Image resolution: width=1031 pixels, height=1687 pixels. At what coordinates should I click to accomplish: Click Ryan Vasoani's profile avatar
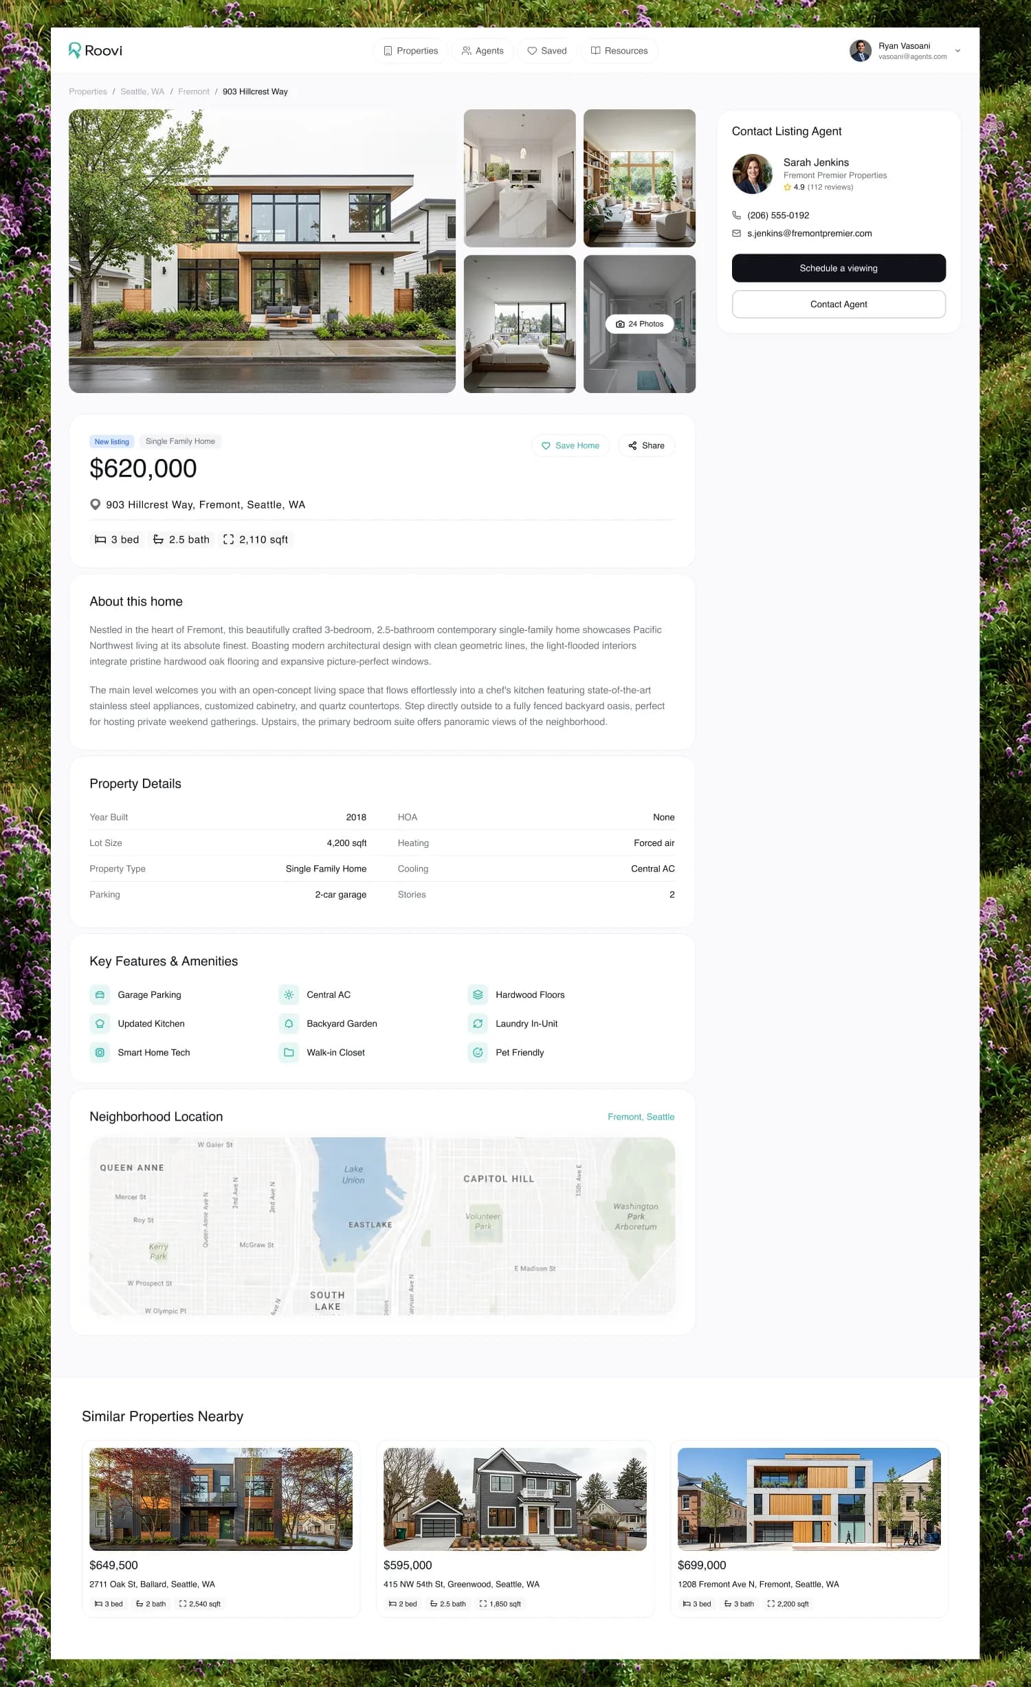pyautogui.click(x=861, y=51)
